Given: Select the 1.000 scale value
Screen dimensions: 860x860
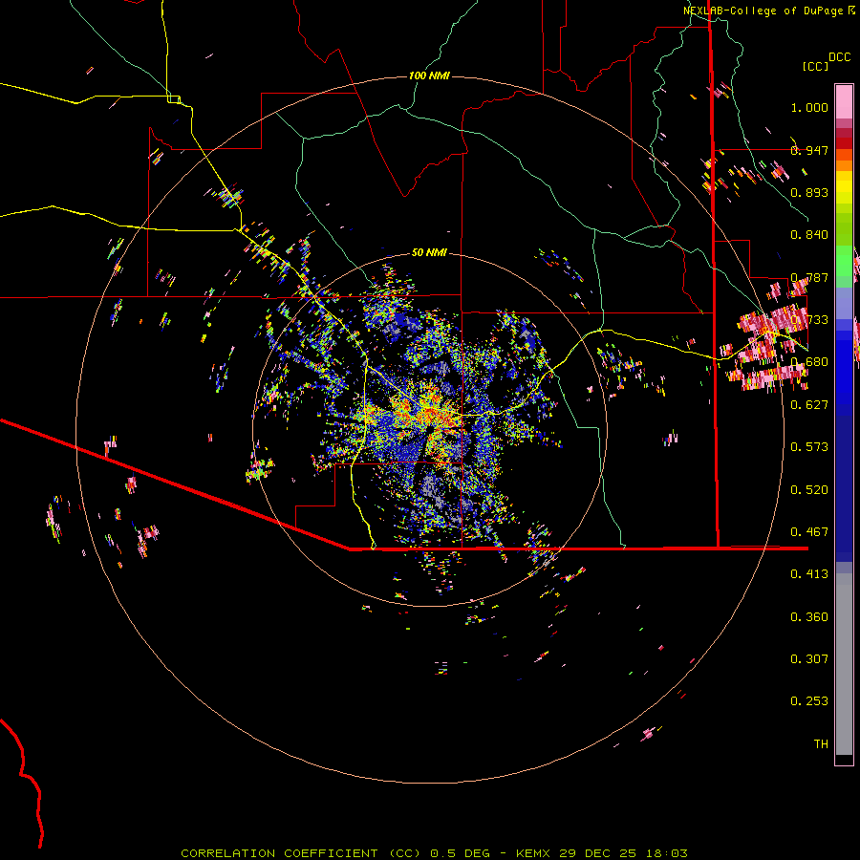Looking at the screenshot, I should (x=809, y=107).
